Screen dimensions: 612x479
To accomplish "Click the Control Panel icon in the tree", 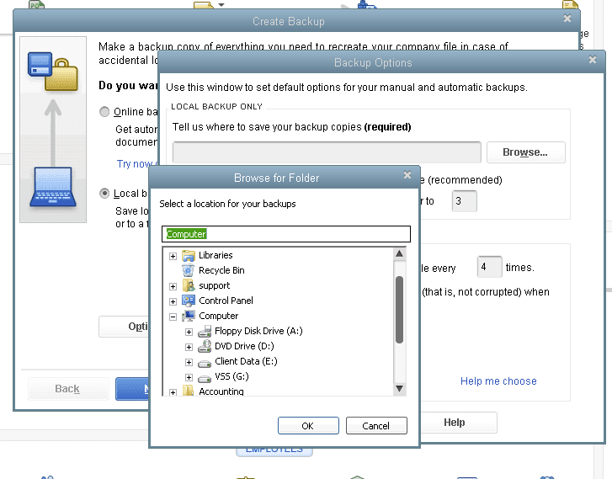I will coord(189,301).
